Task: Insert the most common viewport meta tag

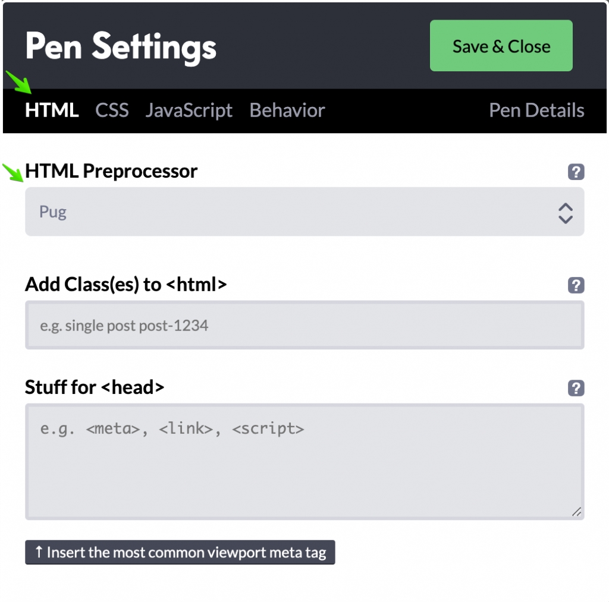Action: [x=180, y=552]
